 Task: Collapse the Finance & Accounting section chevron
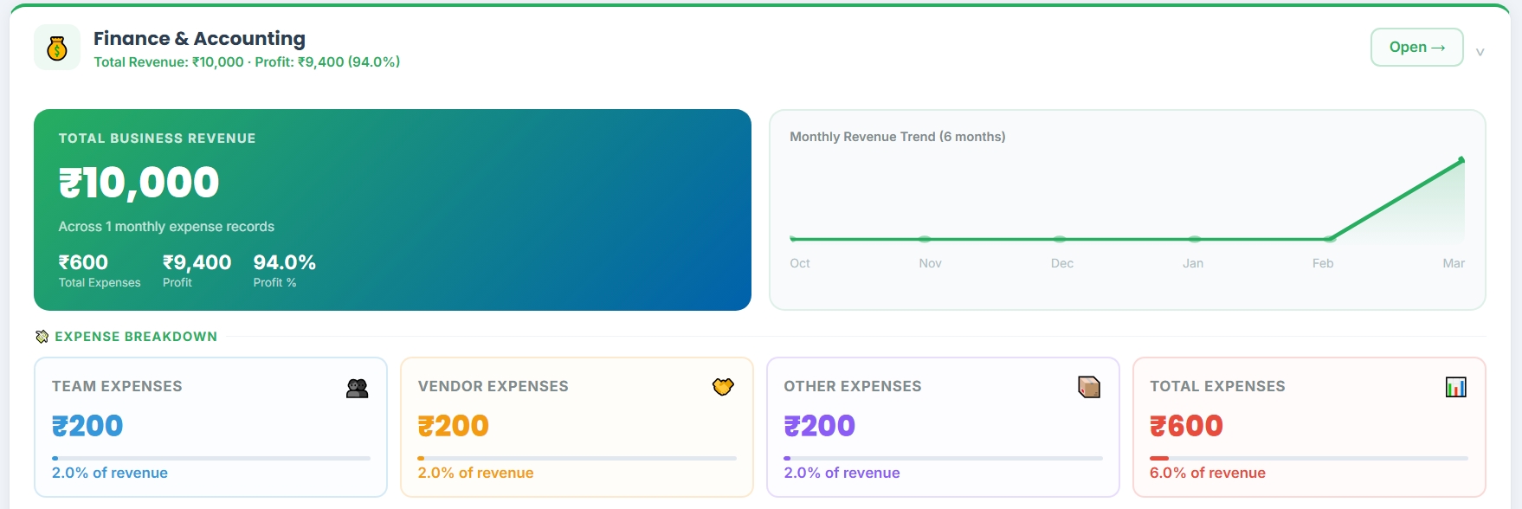click(1480, 52)
